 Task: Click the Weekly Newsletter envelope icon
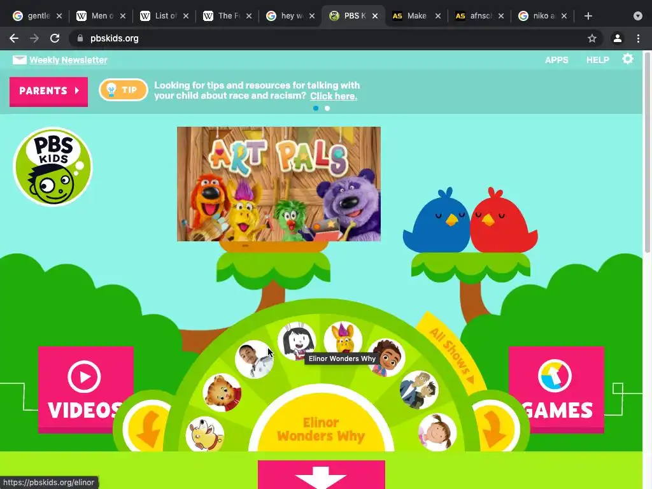(x=20, y=60)
